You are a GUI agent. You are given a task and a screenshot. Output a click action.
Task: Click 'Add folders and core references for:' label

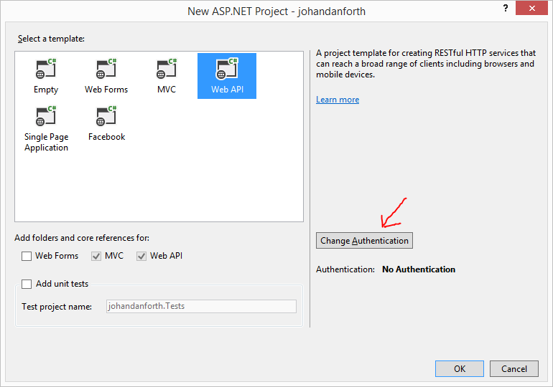click(82, 238)
